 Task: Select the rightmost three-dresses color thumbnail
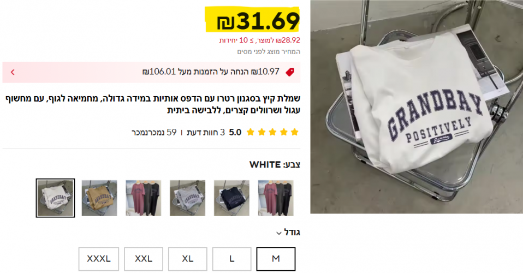coord(276,198)
